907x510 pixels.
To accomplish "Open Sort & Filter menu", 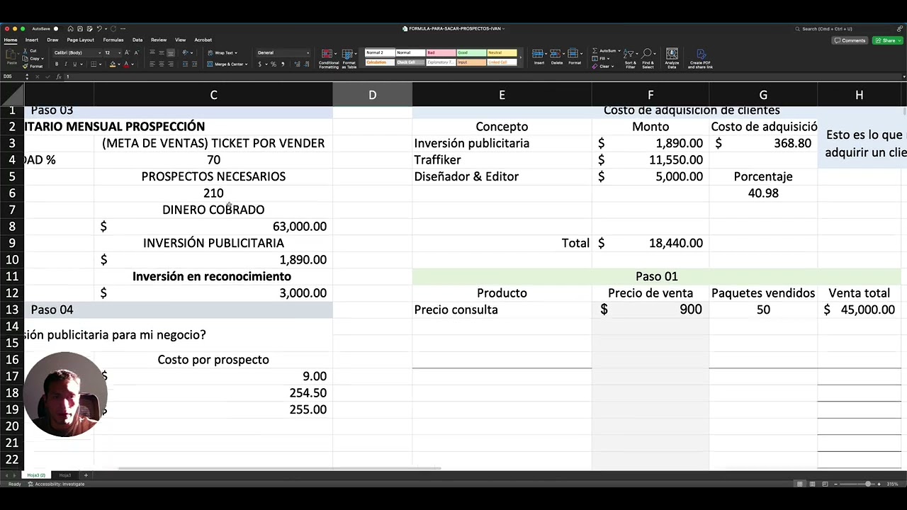I will point(630,59).
